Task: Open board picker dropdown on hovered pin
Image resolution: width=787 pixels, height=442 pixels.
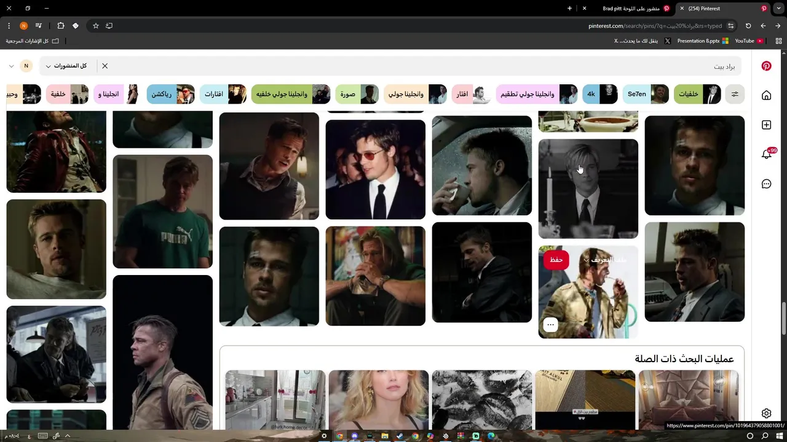Action: pos(605,260)
